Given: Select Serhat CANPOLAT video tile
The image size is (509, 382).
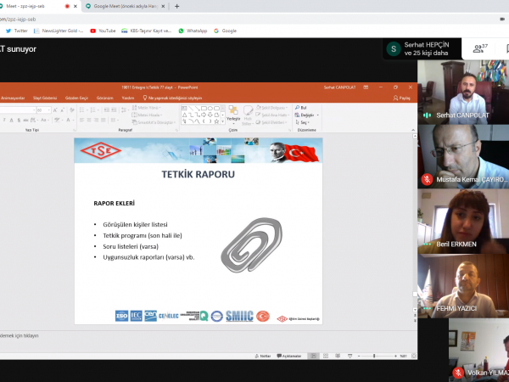Looking at the screenshot, I should (463, 93).
